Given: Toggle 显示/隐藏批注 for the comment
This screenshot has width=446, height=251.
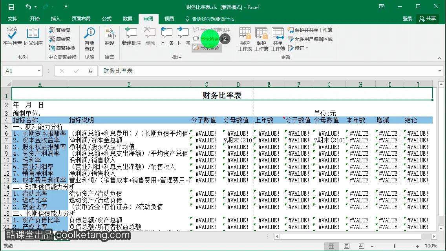Looking at the screenshot, I should click(x=212, y=30).
